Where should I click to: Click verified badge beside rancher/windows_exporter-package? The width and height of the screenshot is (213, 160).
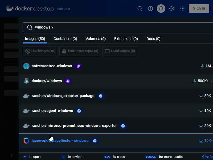(x=101, y=96)
